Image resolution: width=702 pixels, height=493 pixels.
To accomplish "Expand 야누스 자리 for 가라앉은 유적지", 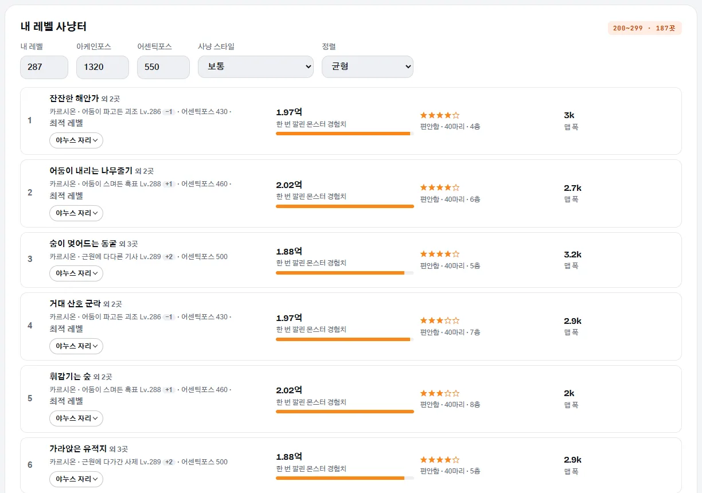I will pyautogui.click(x=76, y=479).
